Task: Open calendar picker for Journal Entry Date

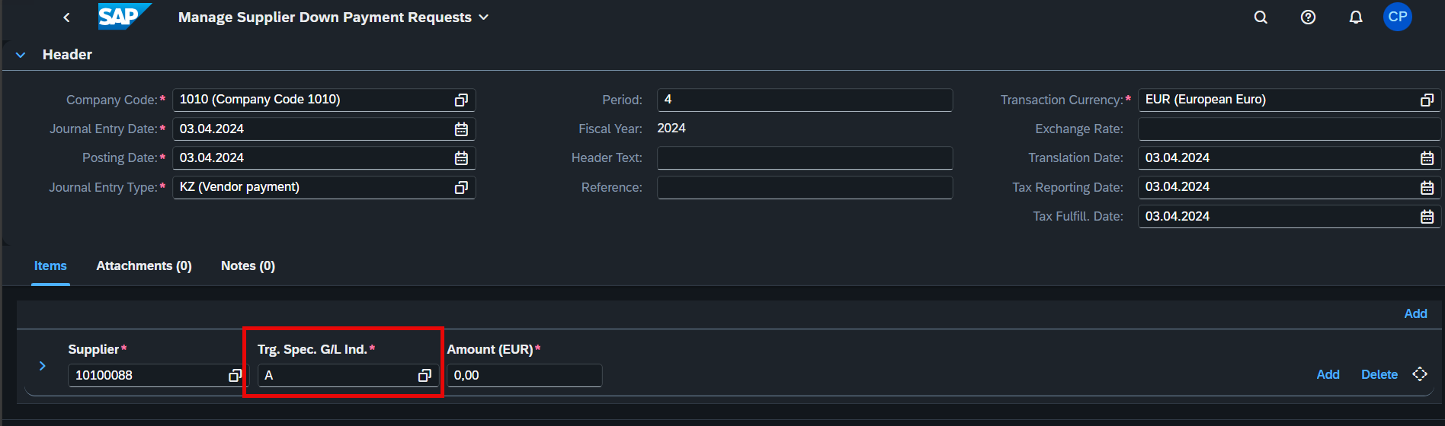Action: click(x=461, y=129)
